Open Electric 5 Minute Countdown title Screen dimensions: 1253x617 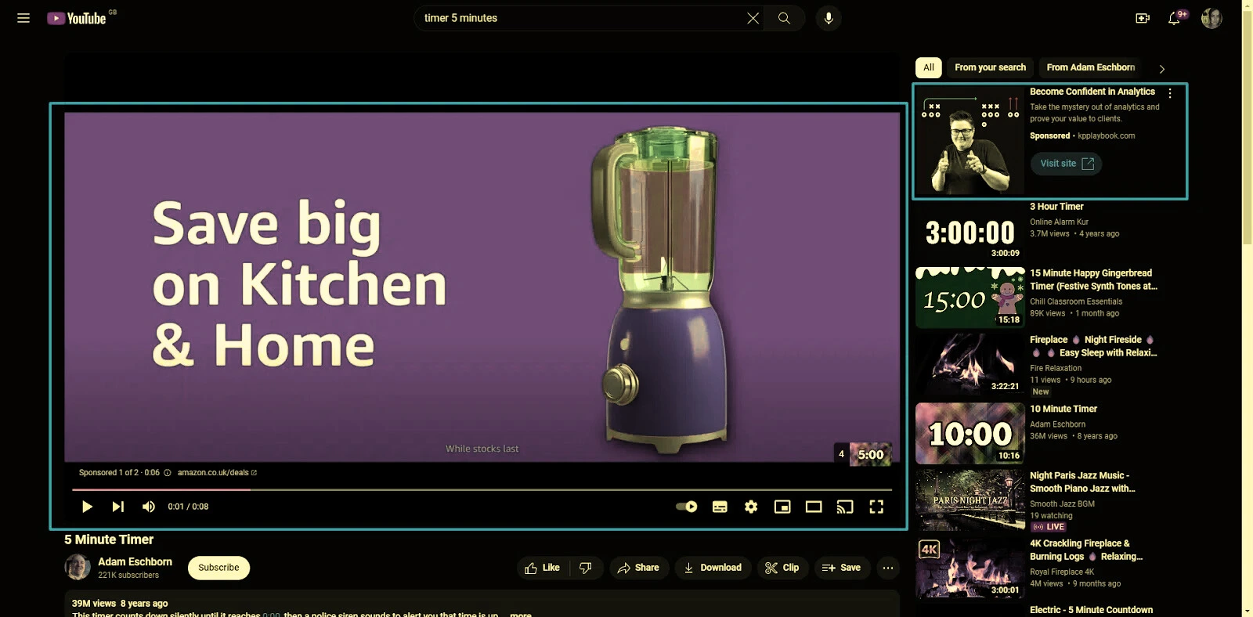pyautogui.click(x=1091, y=610)
